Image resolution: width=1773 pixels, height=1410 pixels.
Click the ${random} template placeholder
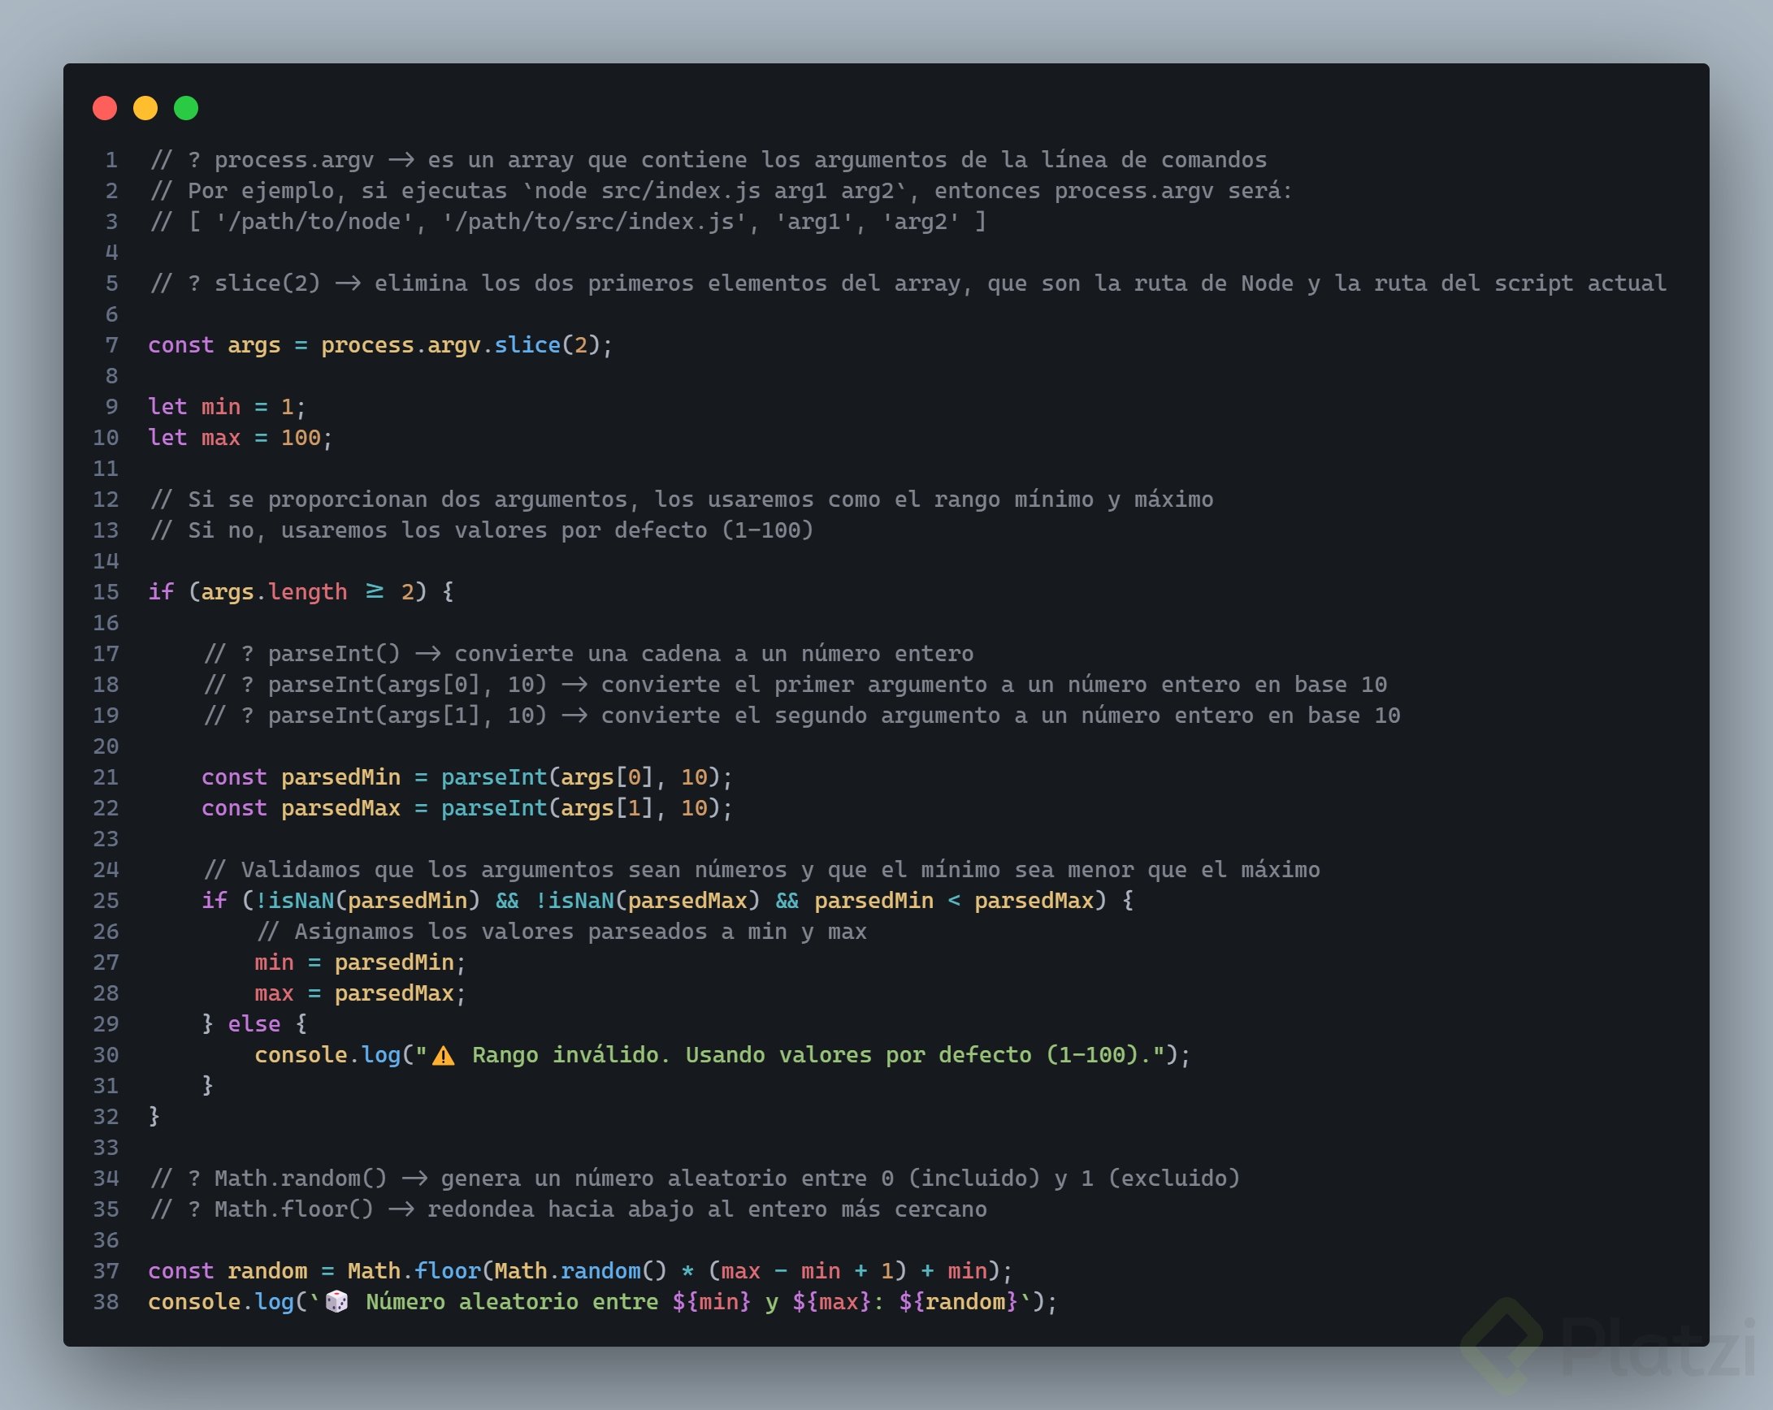[x=958, y=1301]
